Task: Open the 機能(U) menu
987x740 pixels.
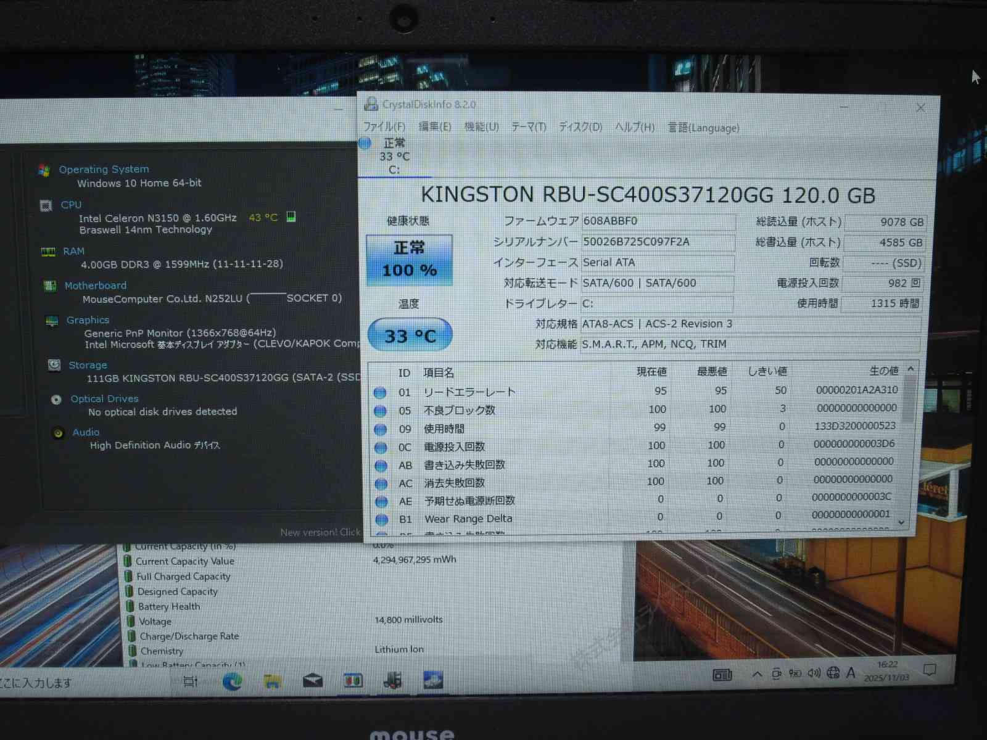Action: click(x=481, y=127)
